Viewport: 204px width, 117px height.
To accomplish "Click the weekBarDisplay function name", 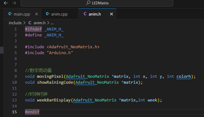I will [x=54, y=100].
